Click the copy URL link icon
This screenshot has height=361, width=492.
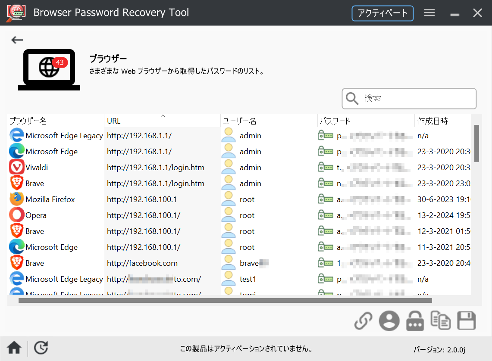[364, 321]
